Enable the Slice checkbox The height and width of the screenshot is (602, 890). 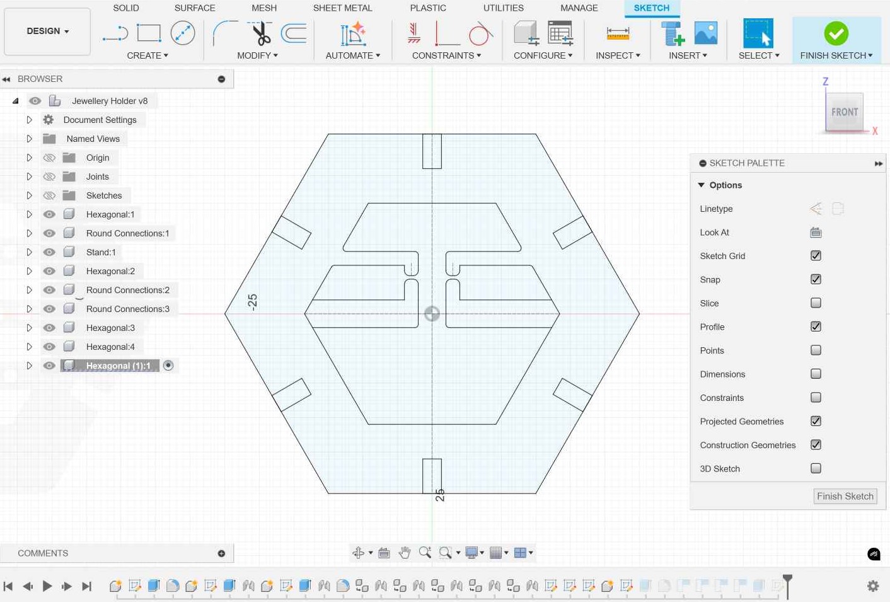tap(816, 303)
